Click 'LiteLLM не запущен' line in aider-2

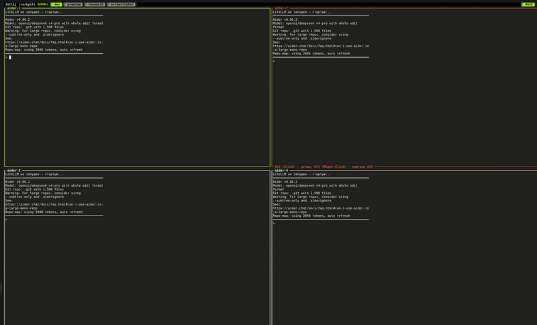tap(301, 12)
